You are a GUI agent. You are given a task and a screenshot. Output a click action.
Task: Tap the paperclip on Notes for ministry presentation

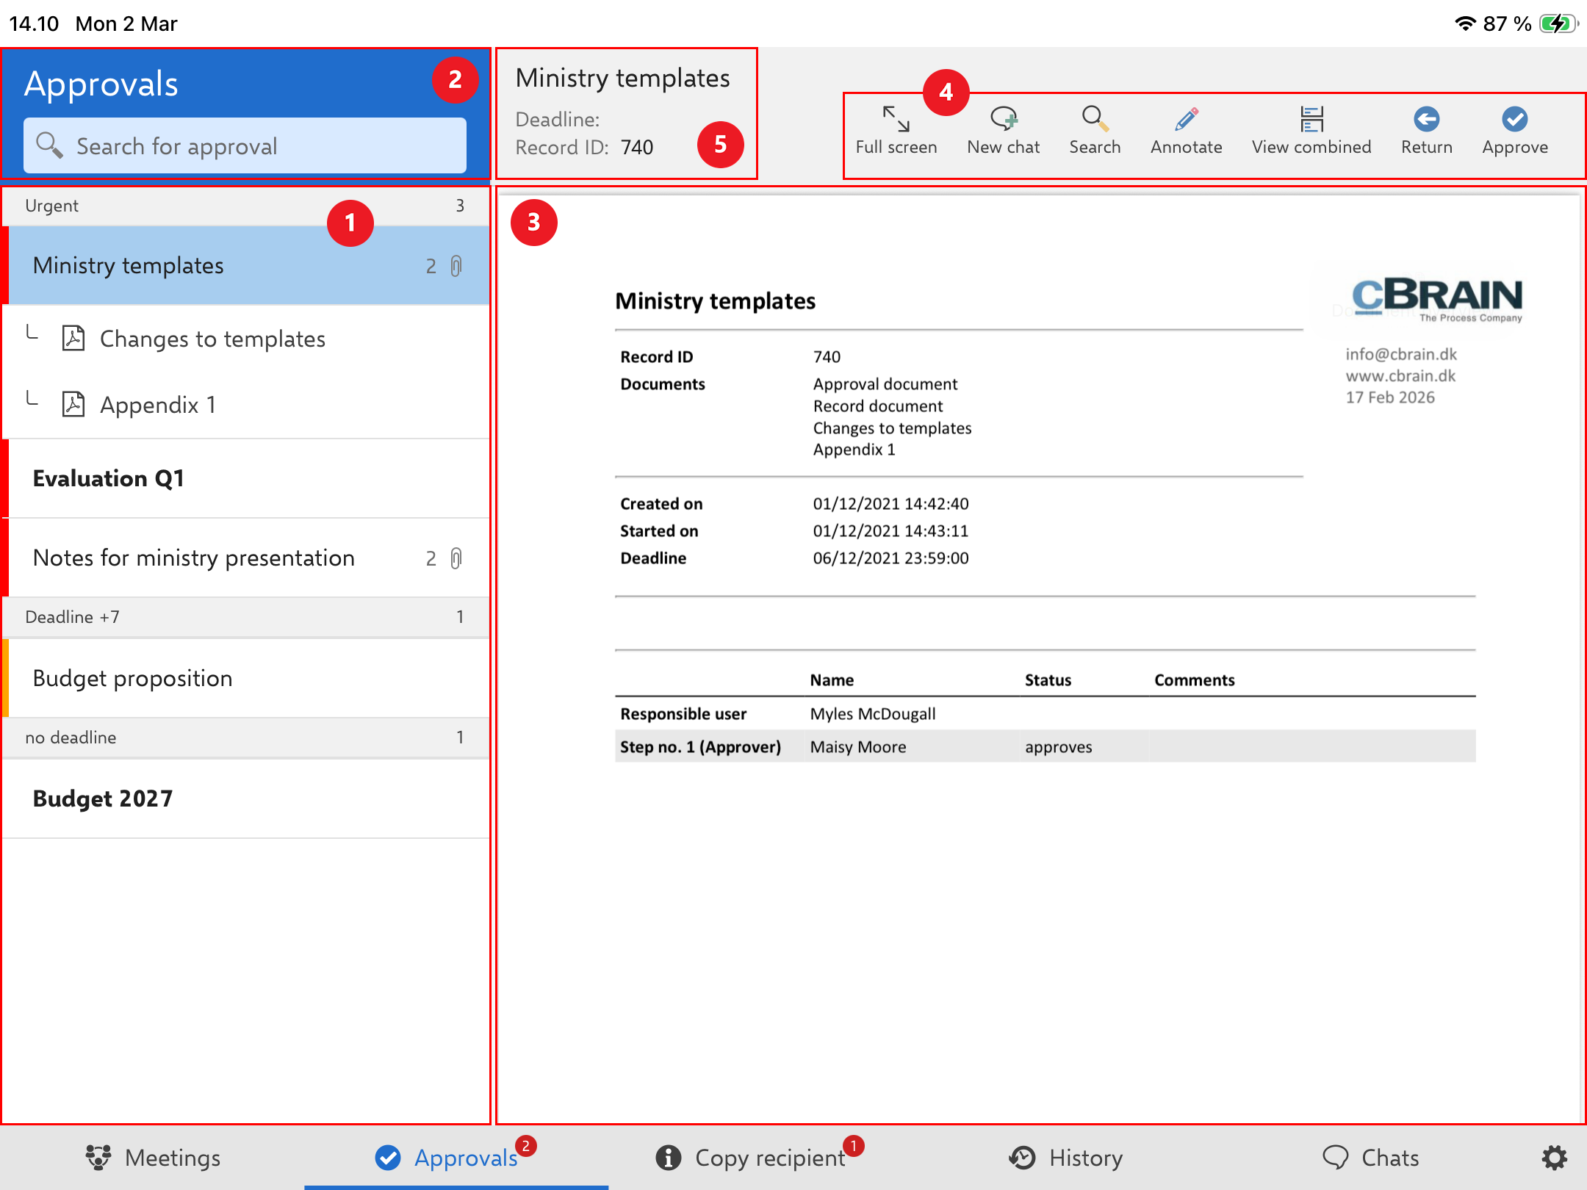coord(456,558)
